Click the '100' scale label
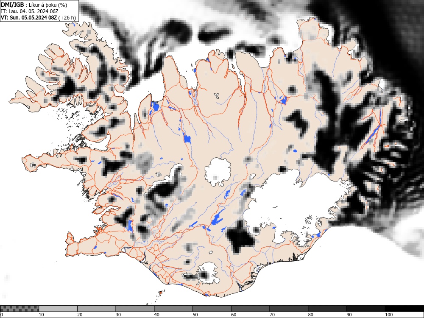The image size is (424, 318). [388, 315]
